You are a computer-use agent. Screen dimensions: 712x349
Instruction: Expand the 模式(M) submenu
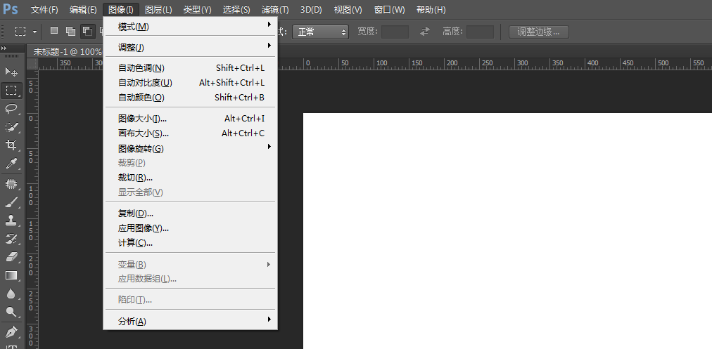pos(191,27)
